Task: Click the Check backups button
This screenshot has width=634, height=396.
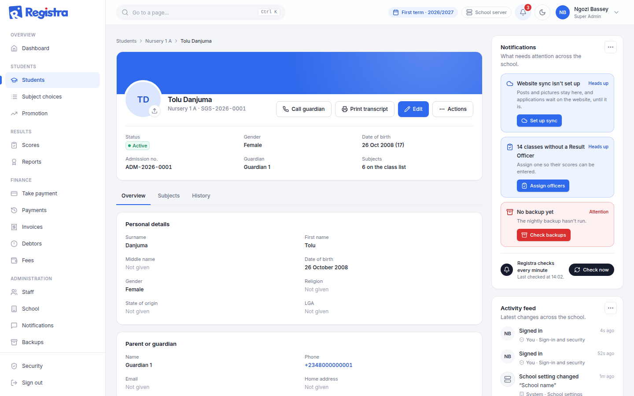Action: 544,235
